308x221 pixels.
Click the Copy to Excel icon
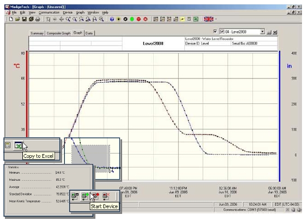[19, 145]
